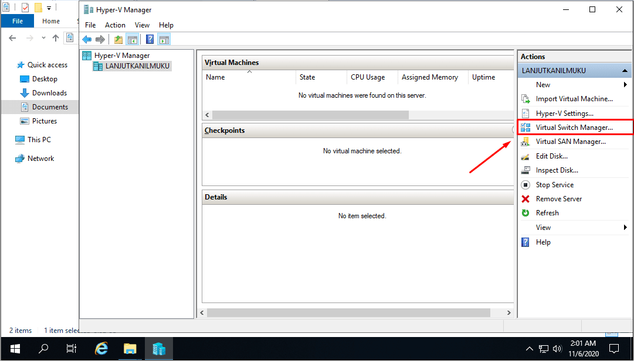
Task: Click the green Refresh icon
Action: coord(525,213)
